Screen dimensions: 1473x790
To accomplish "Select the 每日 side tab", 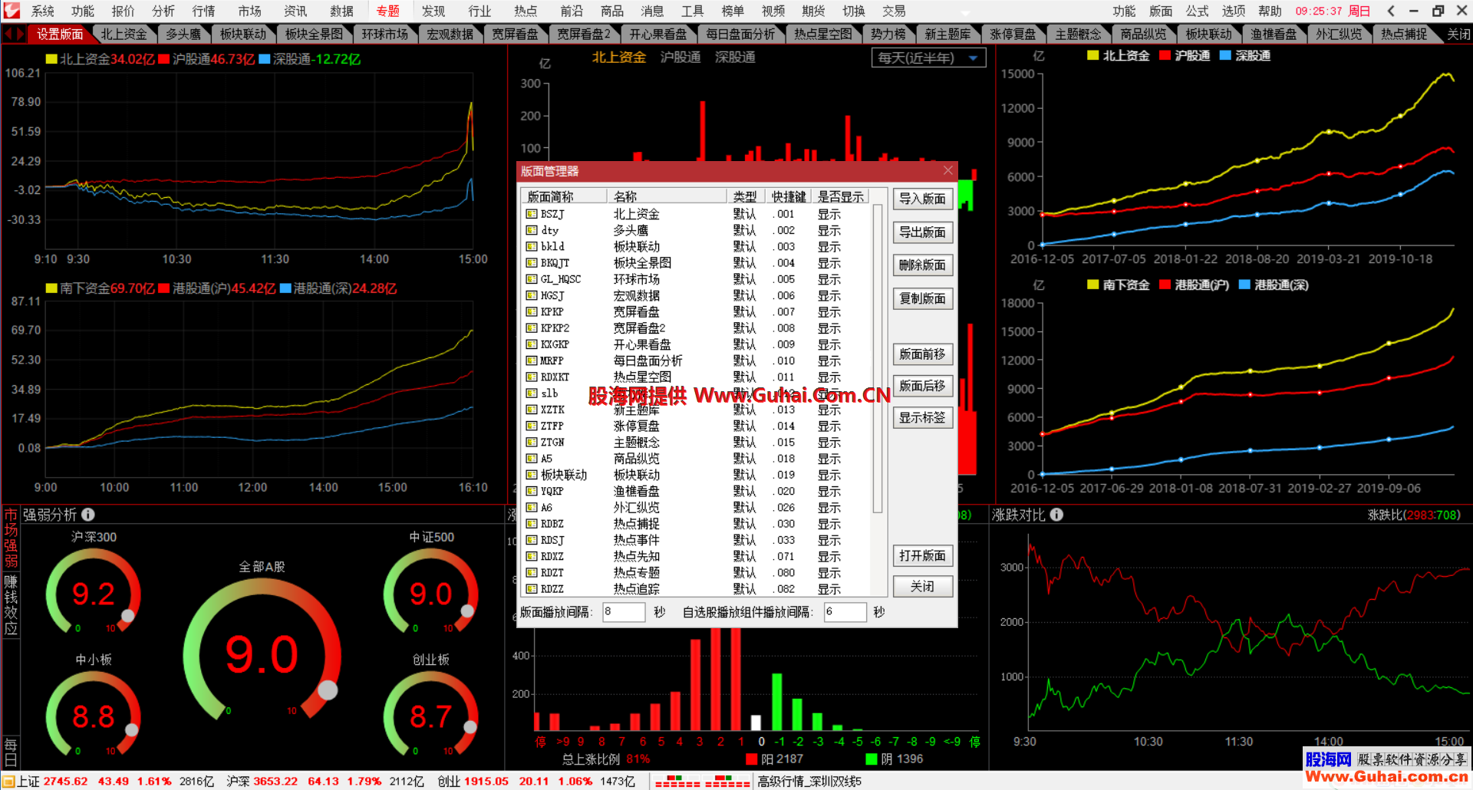I will (x=11, y=752).
